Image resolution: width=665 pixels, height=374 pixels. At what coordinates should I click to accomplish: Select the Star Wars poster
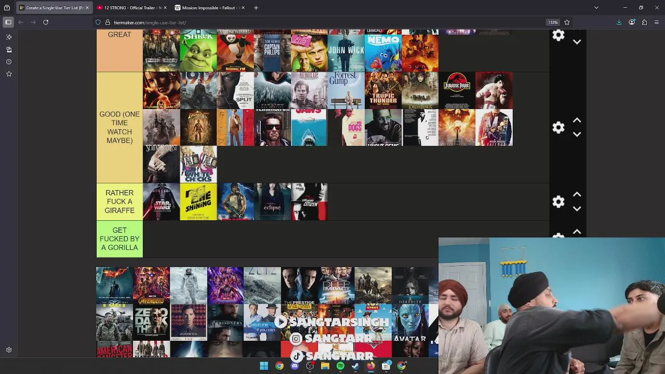[x=162, y=202]
